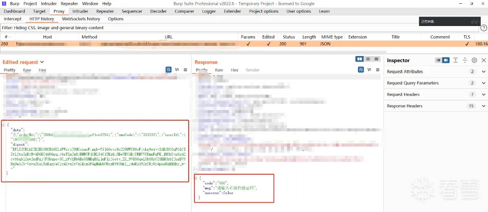Open the response pane hamburger menu
Image resolution: width=488 pixels, height=212 pixels.
(378, 70)
